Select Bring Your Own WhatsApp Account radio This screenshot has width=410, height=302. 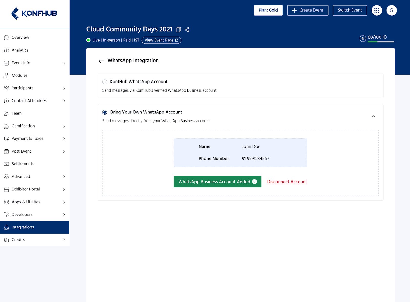(x=105, y=112)
